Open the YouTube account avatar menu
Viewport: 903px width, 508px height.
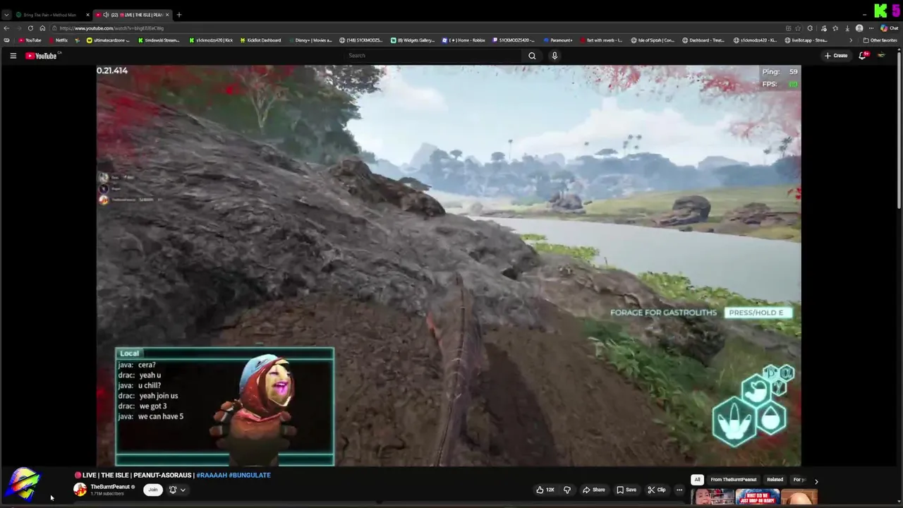(881, 56)
